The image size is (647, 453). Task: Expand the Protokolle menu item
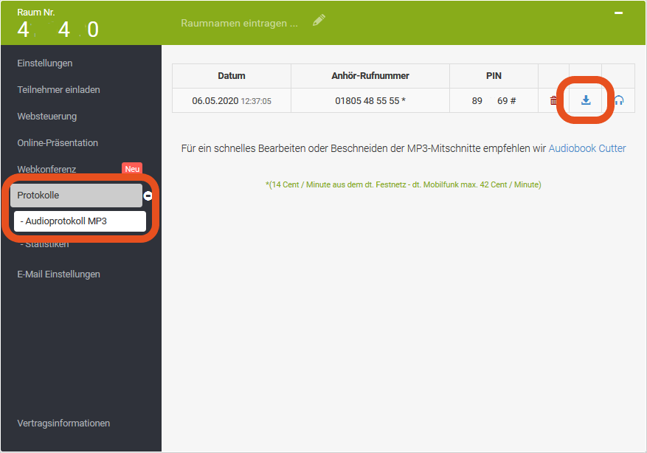point(75,196)
